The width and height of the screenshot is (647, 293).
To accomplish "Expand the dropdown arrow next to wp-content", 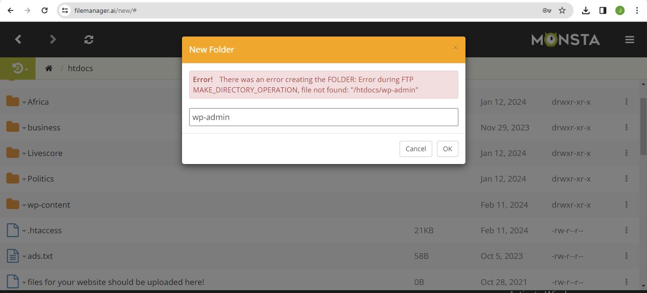I will click(x=24, y=205).
